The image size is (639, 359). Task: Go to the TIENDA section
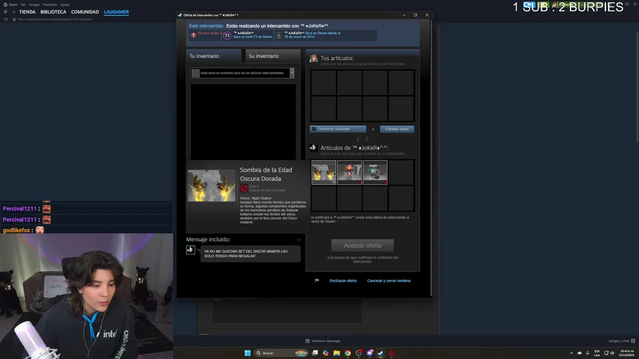point(27,12)
